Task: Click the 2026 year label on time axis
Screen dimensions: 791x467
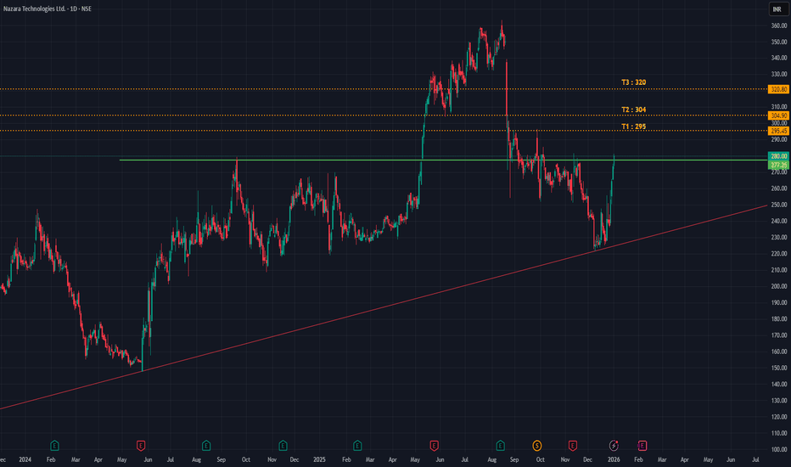Action: coord(614,460)
